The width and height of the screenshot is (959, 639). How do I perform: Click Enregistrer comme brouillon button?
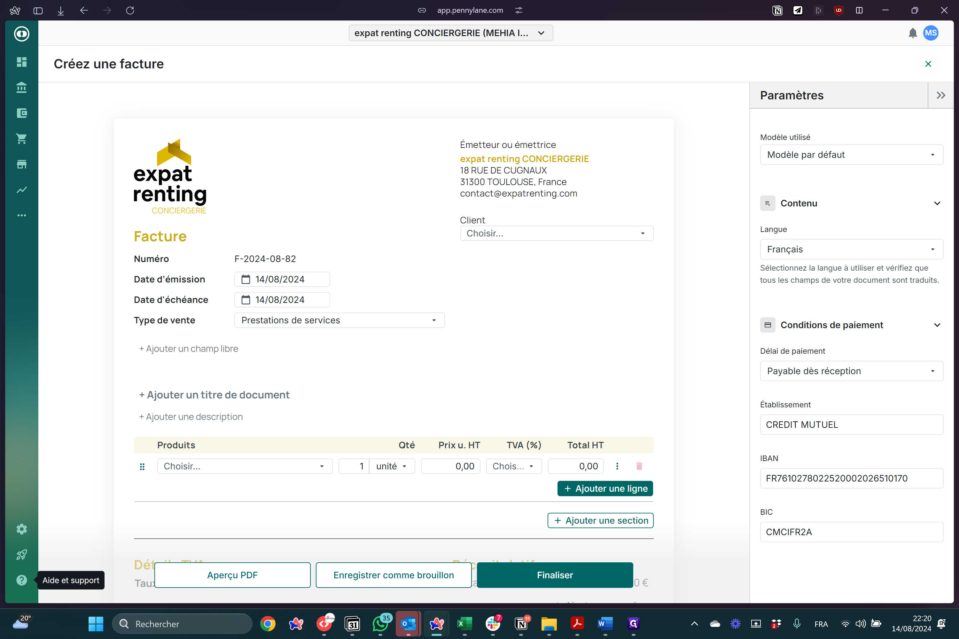pos(394,575)
